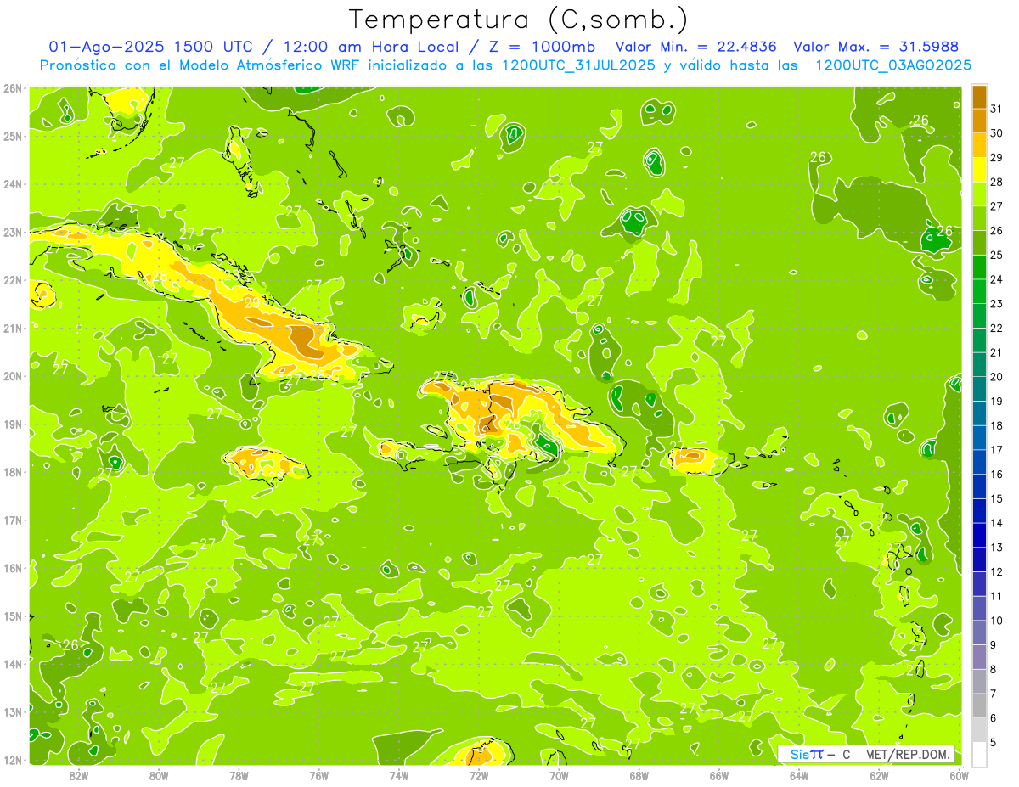Click the "82W" longitude axis label

point(78,774)
